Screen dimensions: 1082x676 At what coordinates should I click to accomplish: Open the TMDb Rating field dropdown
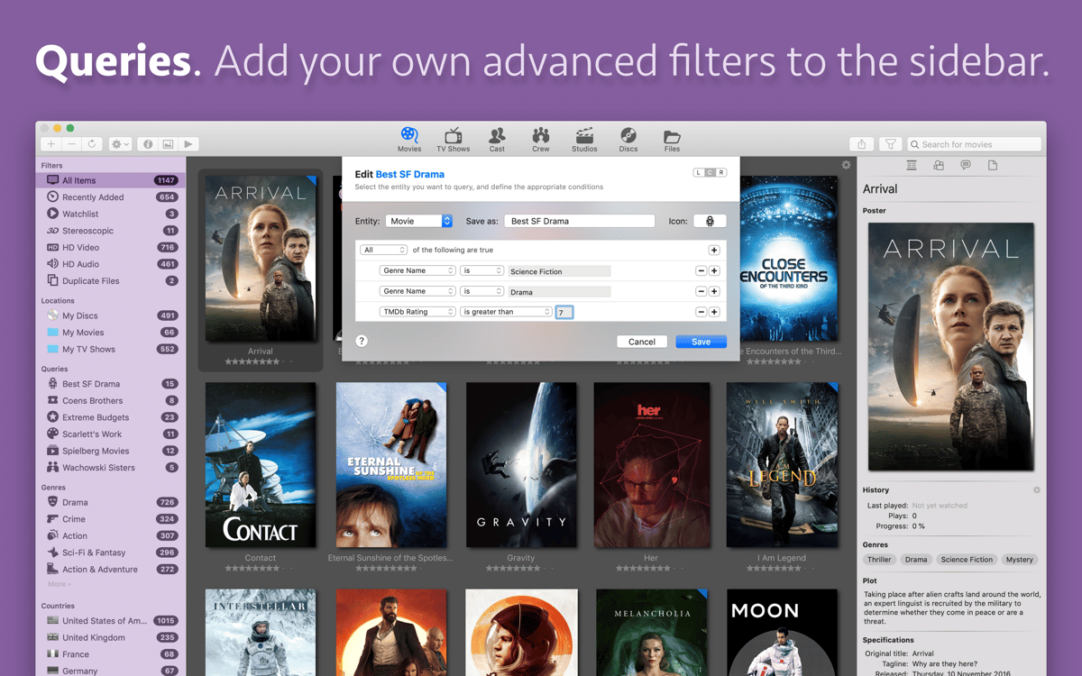(x=417, y=312)
